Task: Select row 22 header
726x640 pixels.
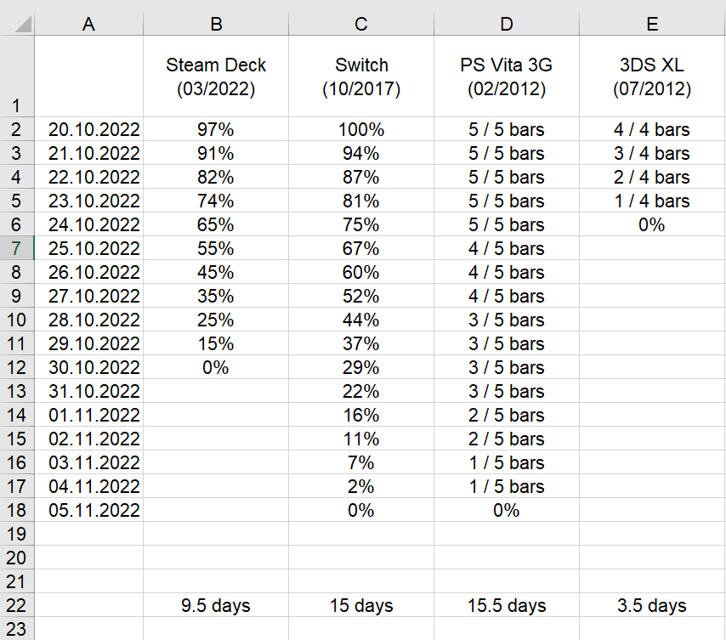Action: click(17, 605)
